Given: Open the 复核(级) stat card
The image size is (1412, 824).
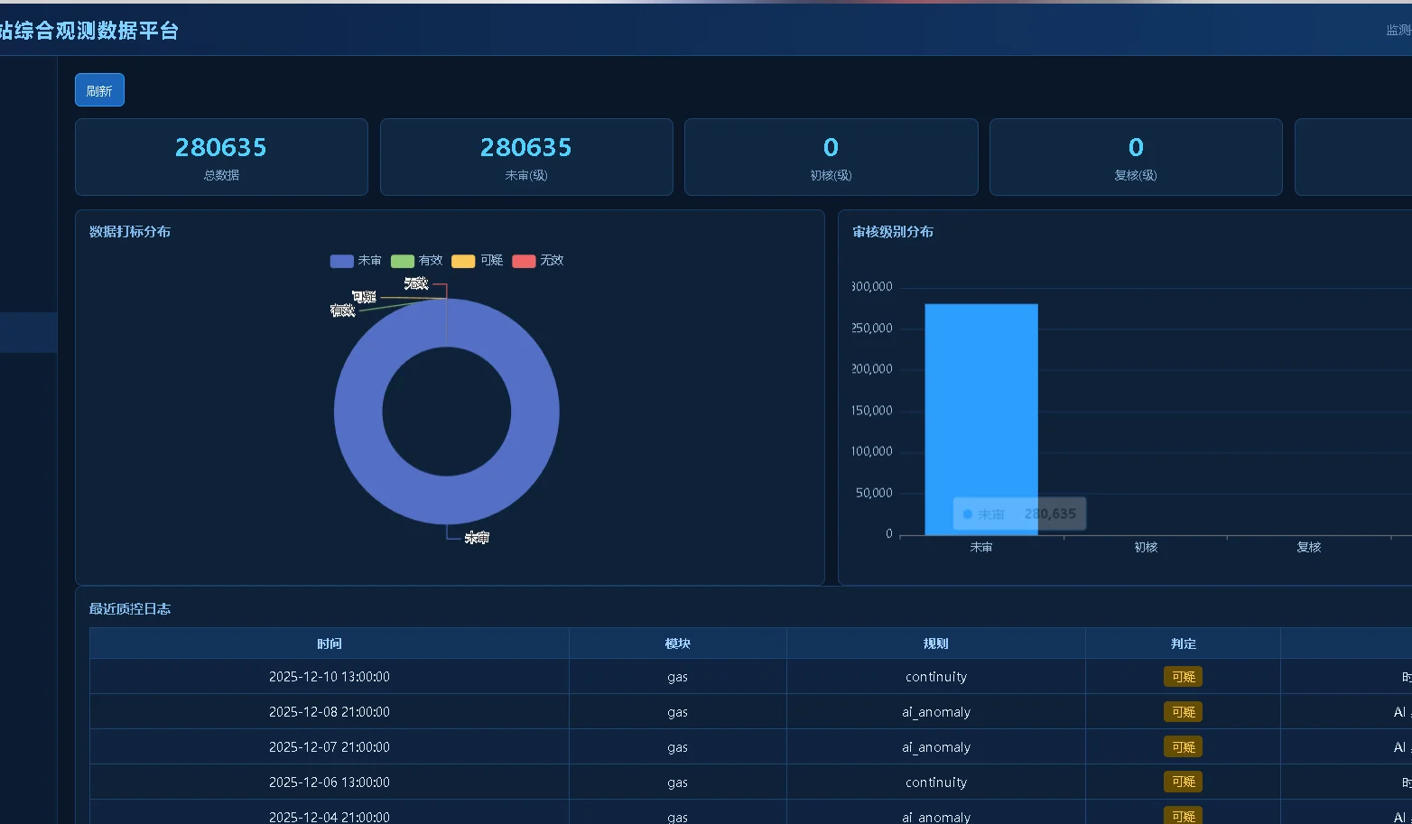Looking at the screenshot, I should click(x=1136, y=157).
